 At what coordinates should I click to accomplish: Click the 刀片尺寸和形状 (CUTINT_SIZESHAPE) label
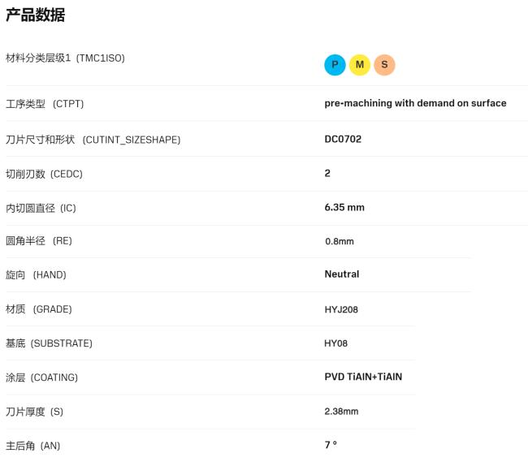click(93, 140)
